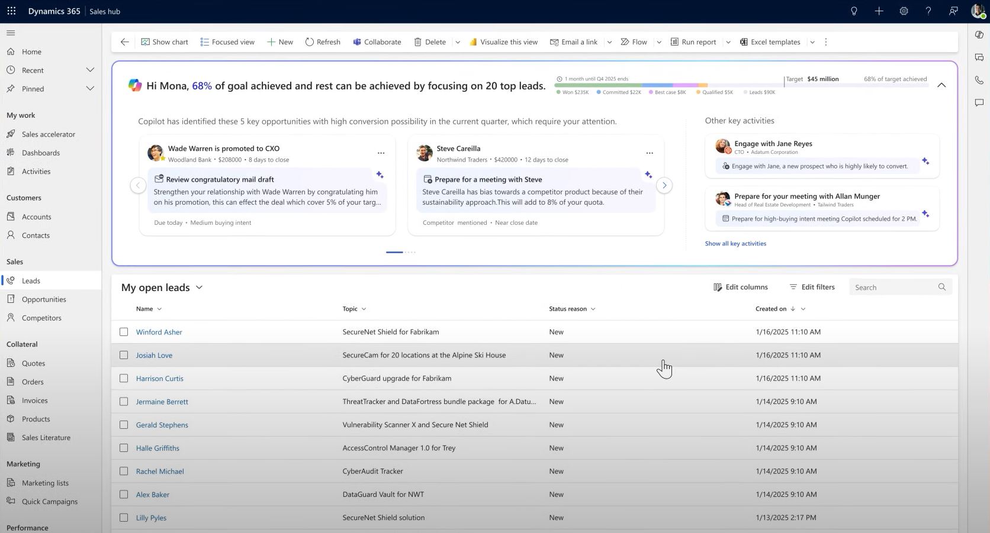Open Marketing lists

coord(45,483)
